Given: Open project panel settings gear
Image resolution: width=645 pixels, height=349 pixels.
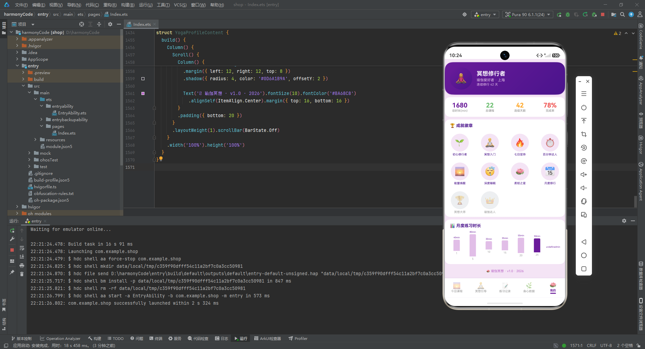Looking at the screenshot, I should click(110, 24).
